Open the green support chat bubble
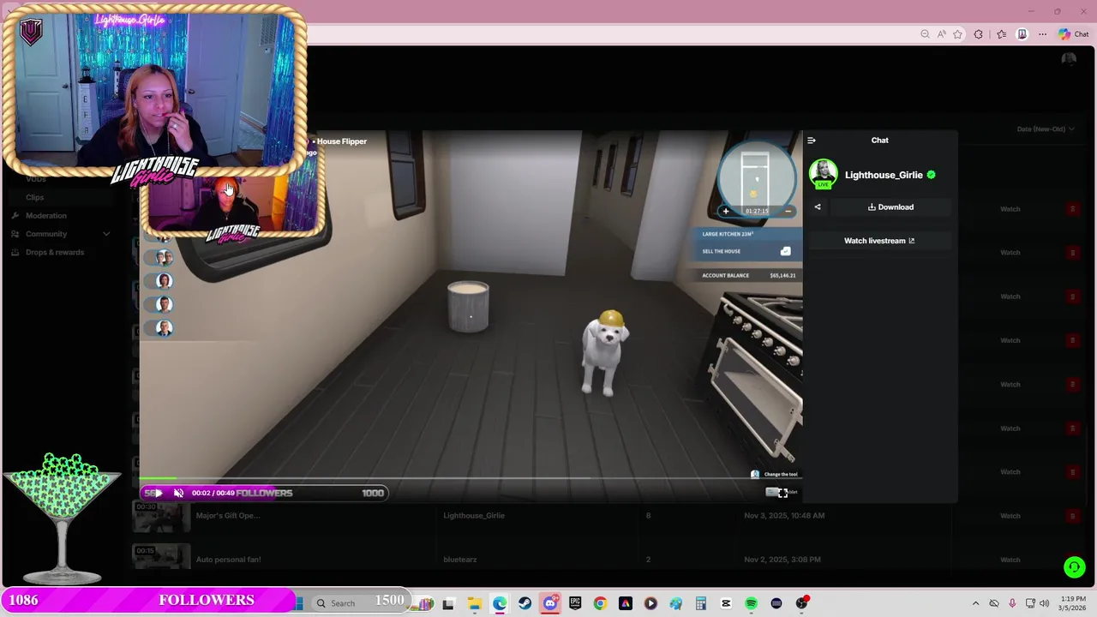This screenshot has width=1097, height=617. pos(1074,567)
